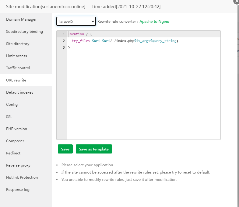Viewport: 239px width, 207px height.
Task: Click inside the rewrite rule code editor
Action: pyautogui.click(x=143, y=91)
